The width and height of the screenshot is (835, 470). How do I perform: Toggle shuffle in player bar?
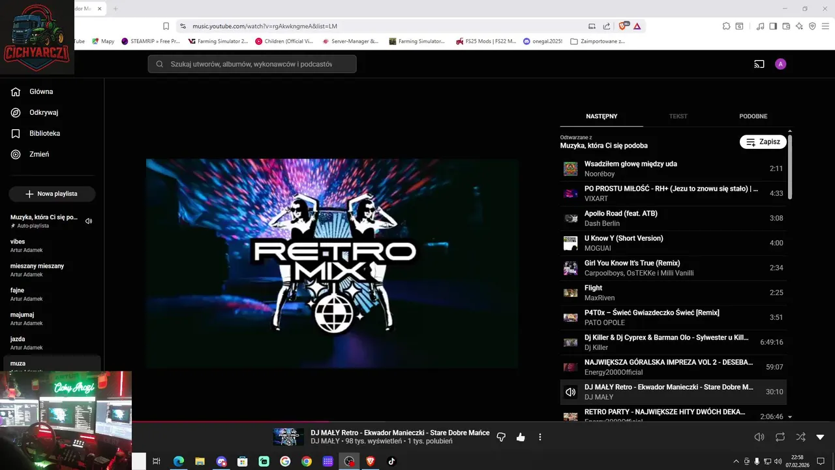click(x=800, y=437)
